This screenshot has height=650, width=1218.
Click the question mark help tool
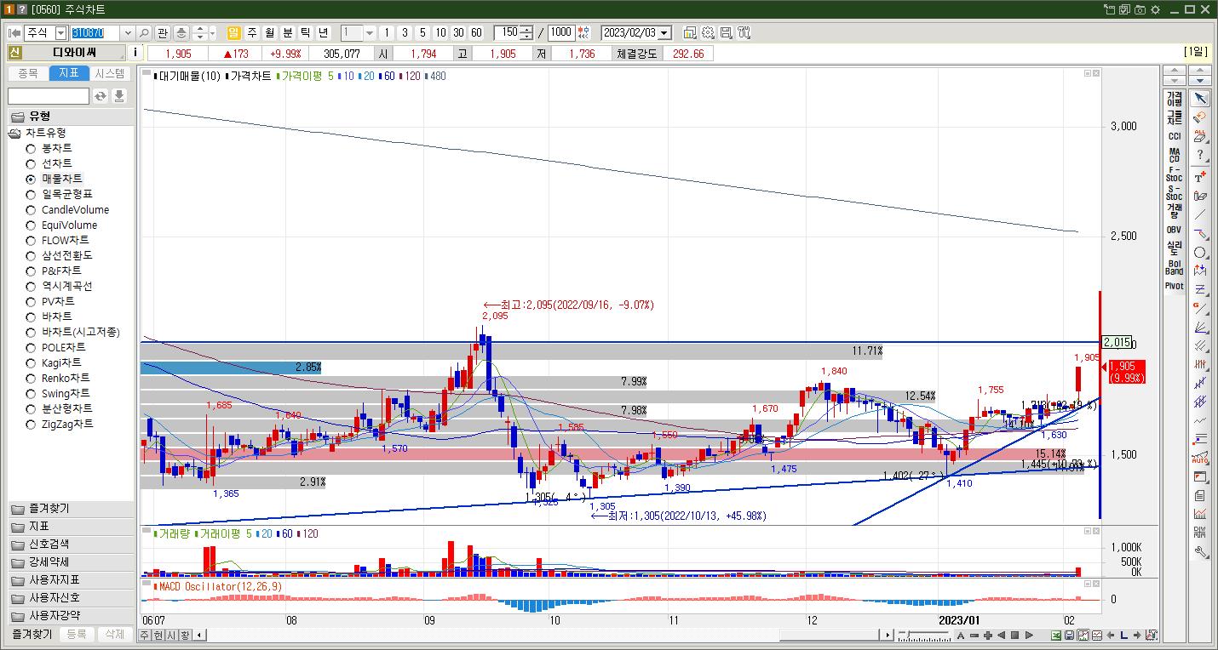pyautogui.click(x=1200, y=156)
